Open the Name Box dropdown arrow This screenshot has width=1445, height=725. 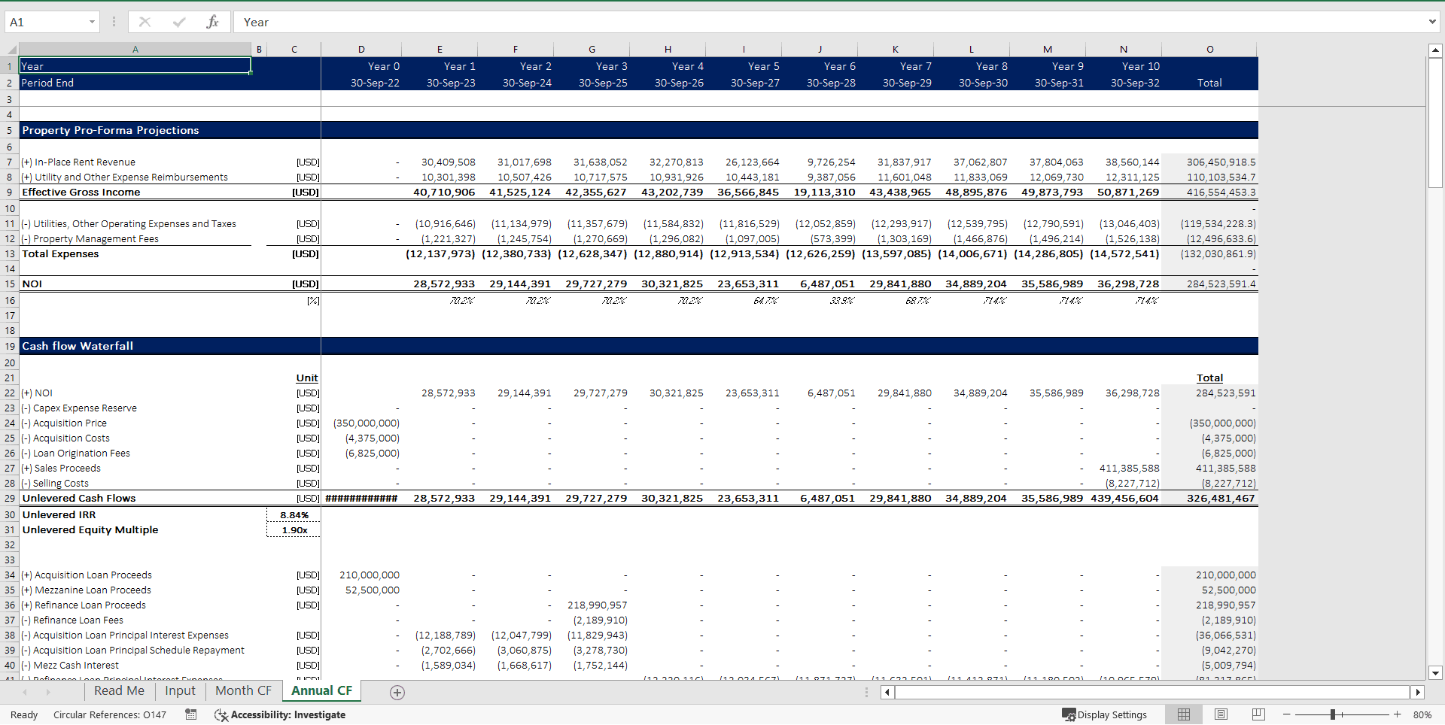pos(93,22)
